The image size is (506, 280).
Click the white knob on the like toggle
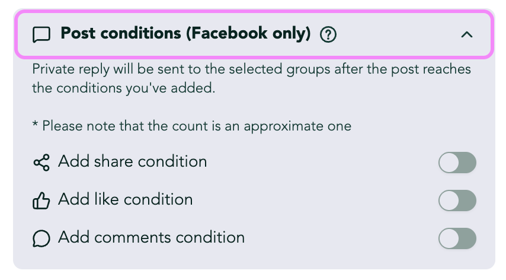449,201
